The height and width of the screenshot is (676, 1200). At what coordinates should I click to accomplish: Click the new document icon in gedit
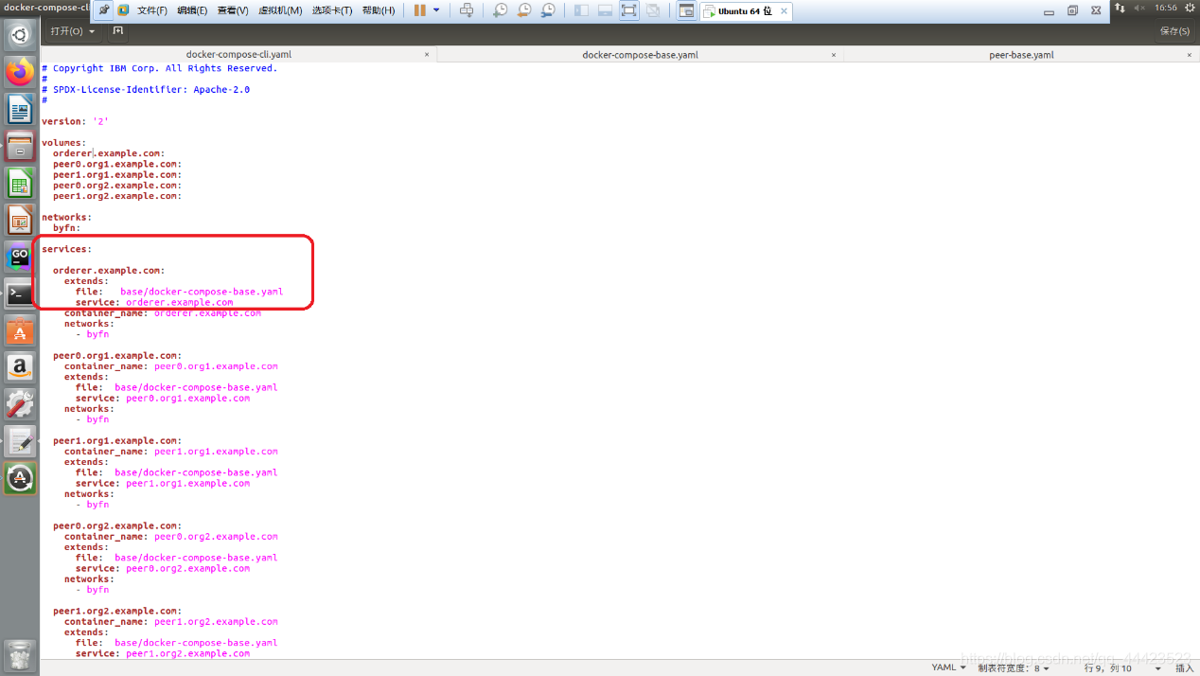(x=118, y=31)
